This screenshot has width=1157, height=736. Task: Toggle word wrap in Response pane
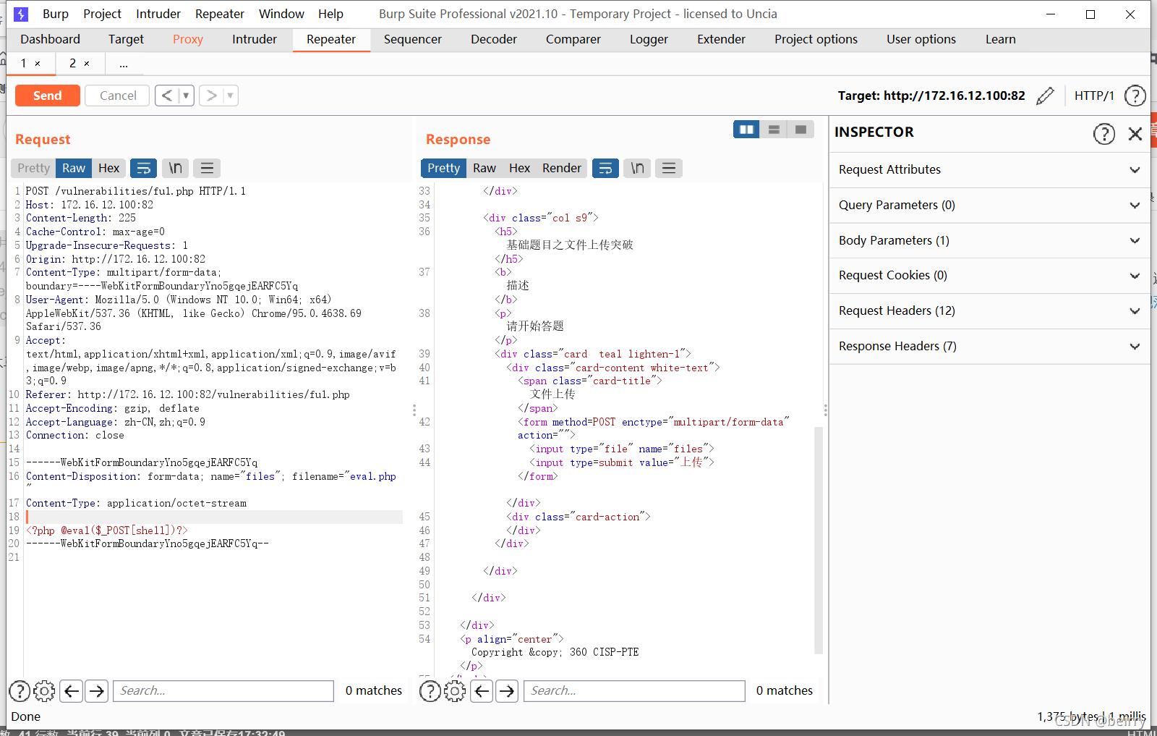coord(605,168)
